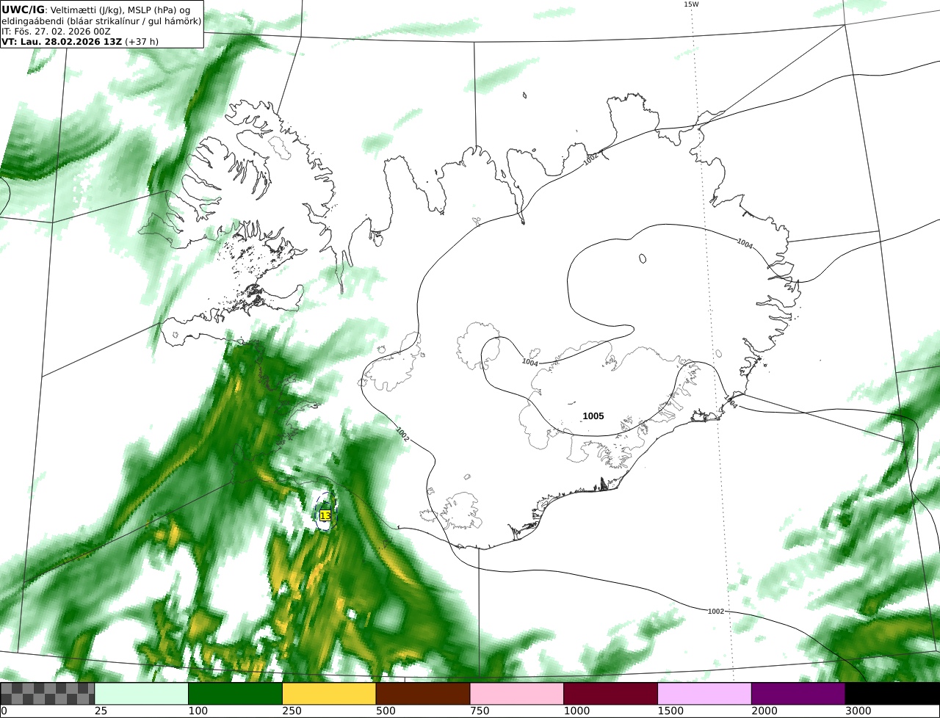The width and height of the screenshot is (940, 718).
Task: Click the 'VT: Lau. 28.02.2026 13Z' valid time
Action: pos(62,42)
